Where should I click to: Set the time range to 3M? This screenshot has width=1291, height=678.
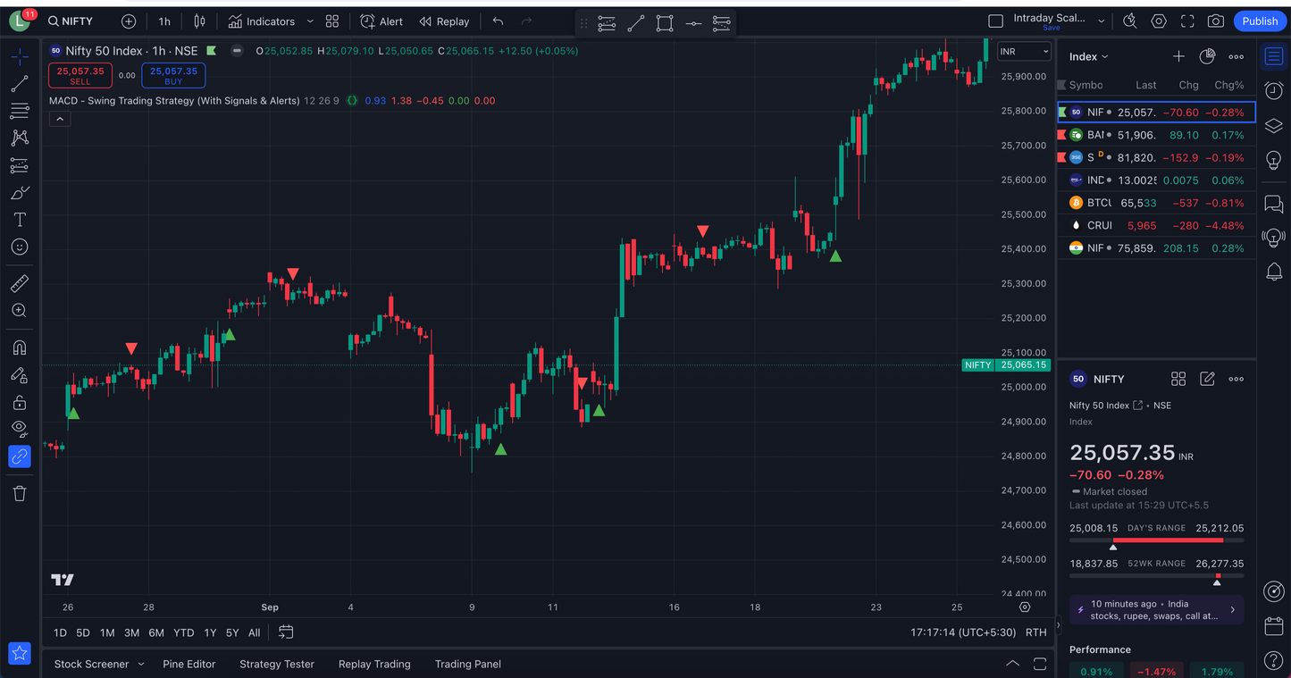click(x=131, y=632)
